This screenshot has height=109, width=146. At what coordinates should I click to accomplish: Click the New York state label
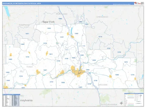click(49, 22)
